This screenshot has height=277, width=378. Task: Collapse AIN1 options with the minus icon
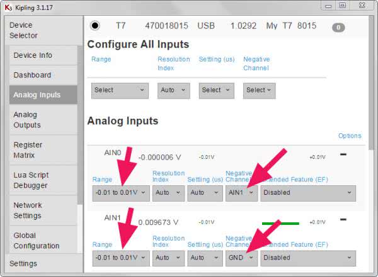click(343, 219)
